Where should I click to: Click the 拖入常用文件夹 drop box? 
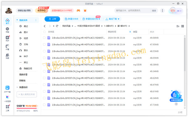(27, 95)
